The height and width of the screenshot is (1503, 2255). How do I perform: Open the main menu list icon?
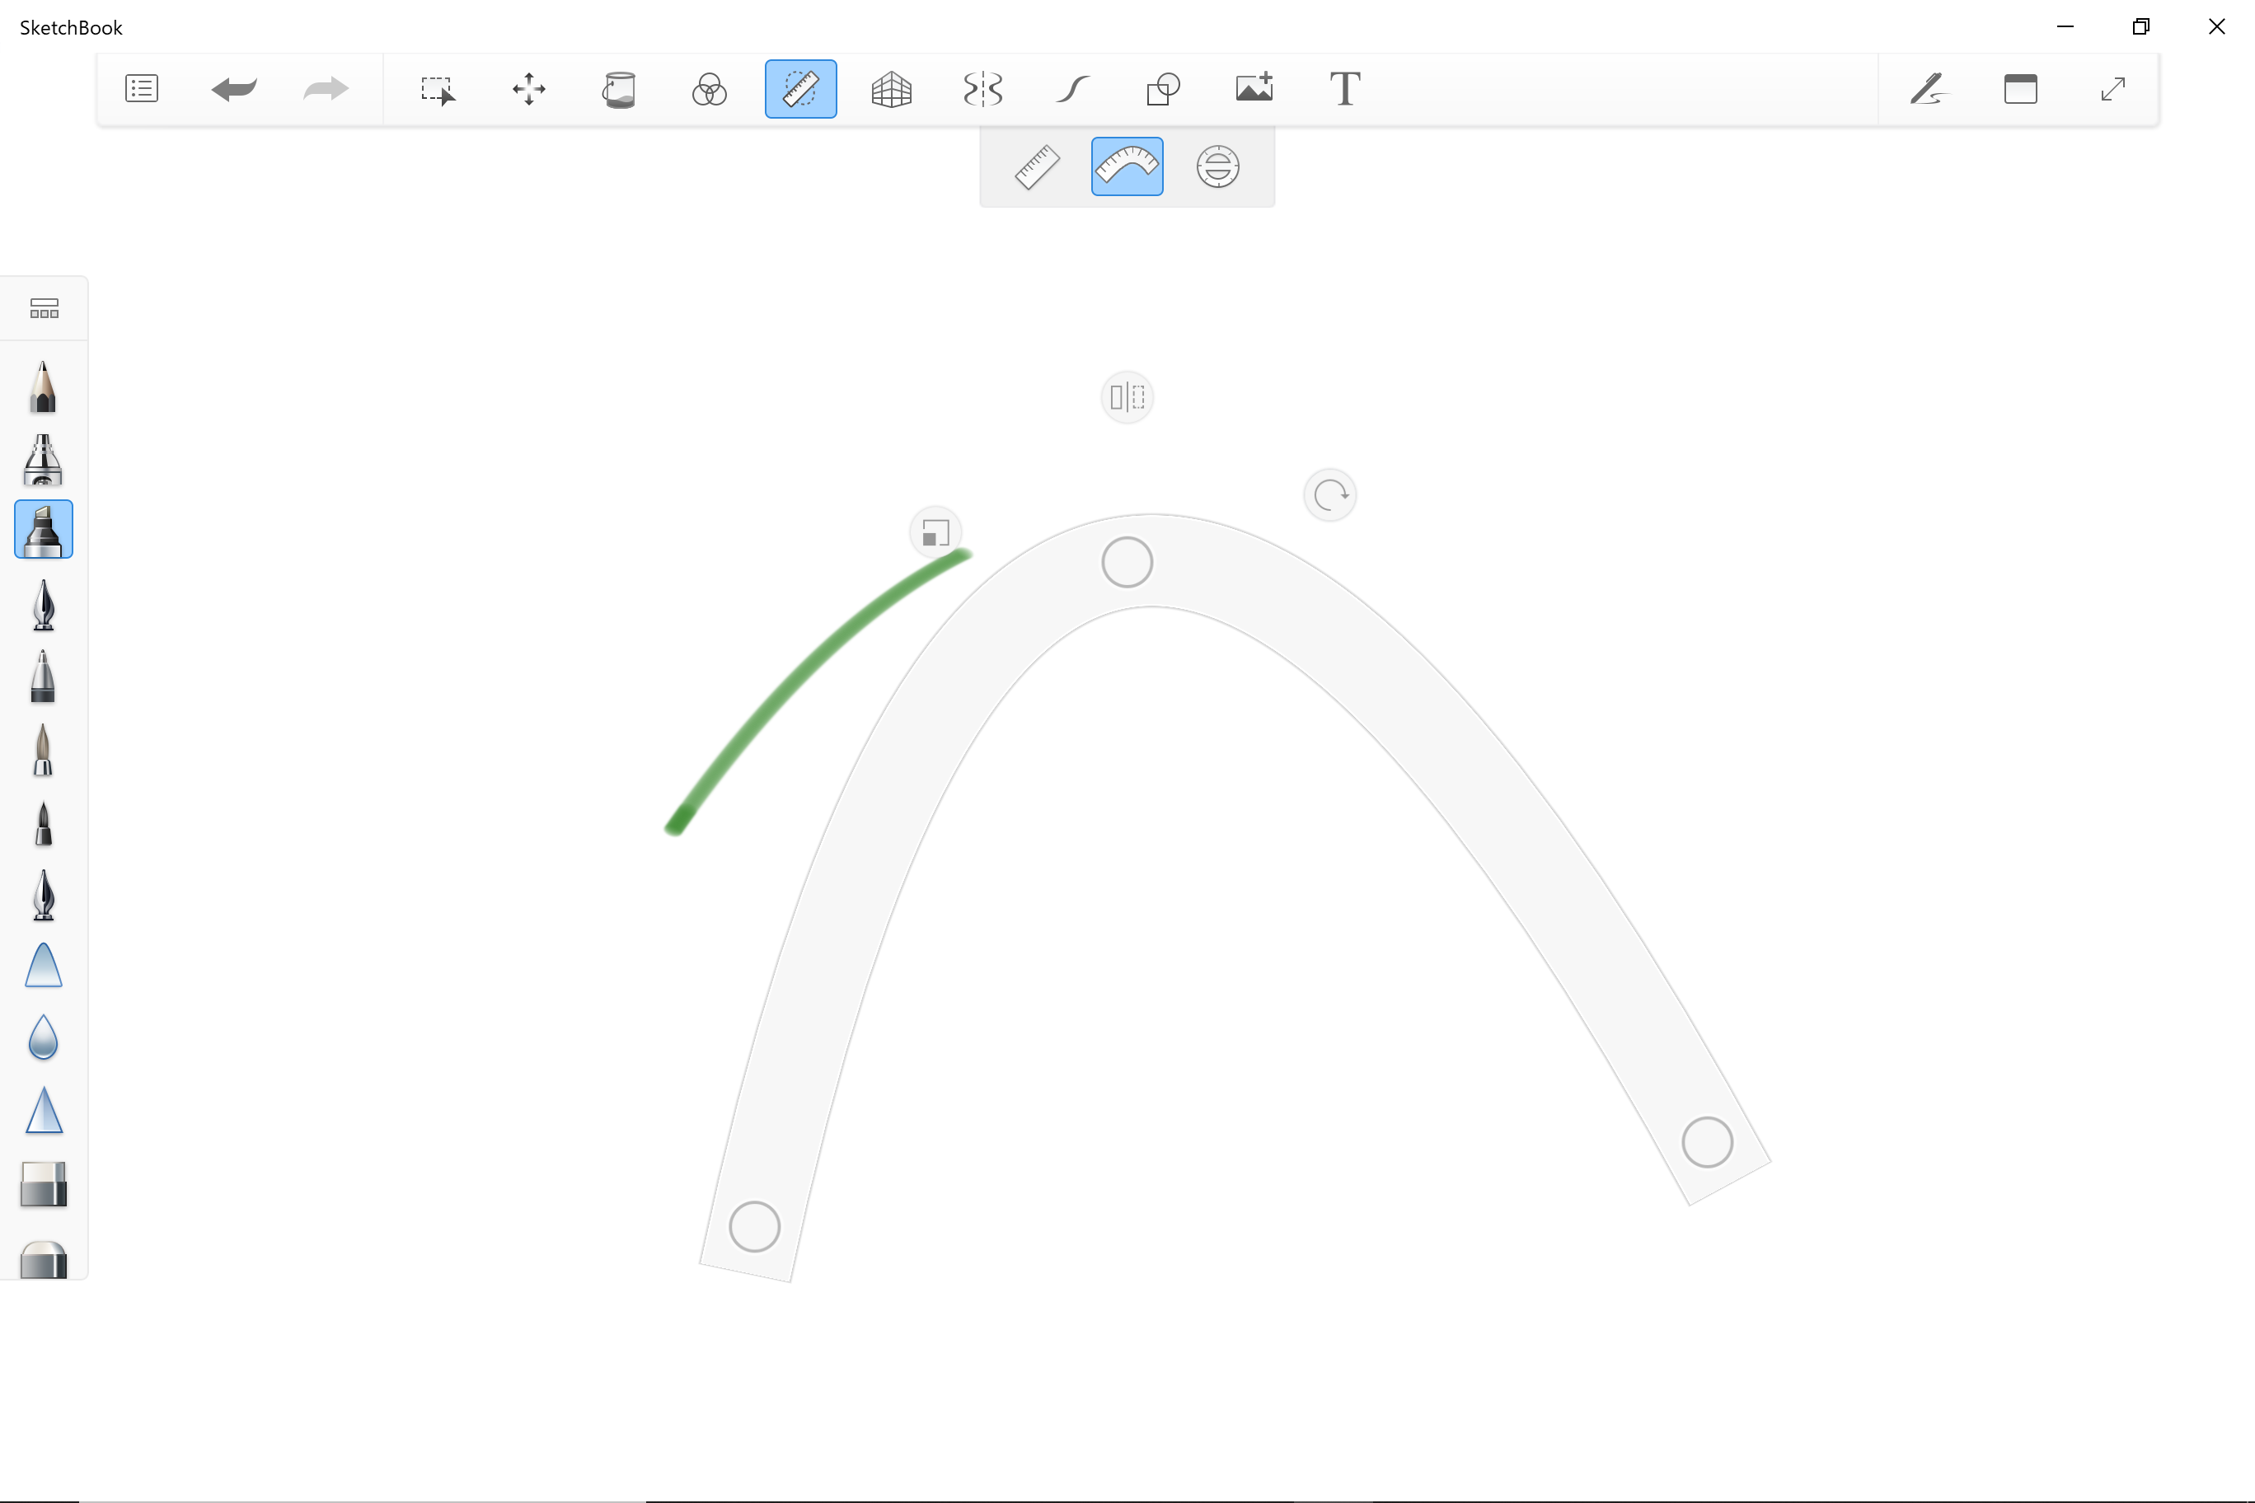coord(142,89)
